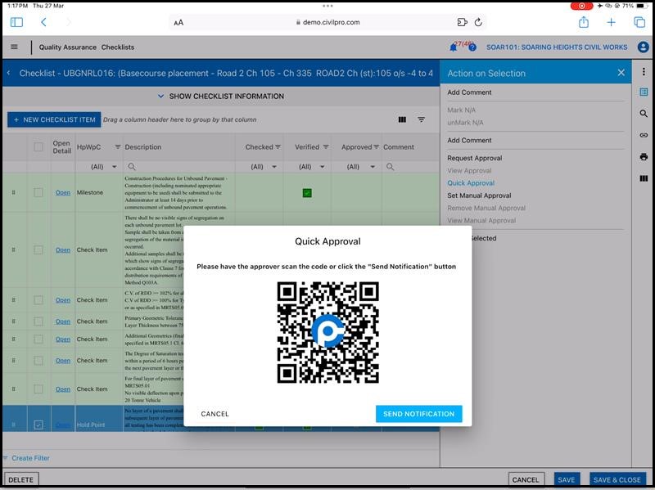The image size is (655, 490).
Task: Untick the checkbox on the Hold Point row
Action: (38, 425)
